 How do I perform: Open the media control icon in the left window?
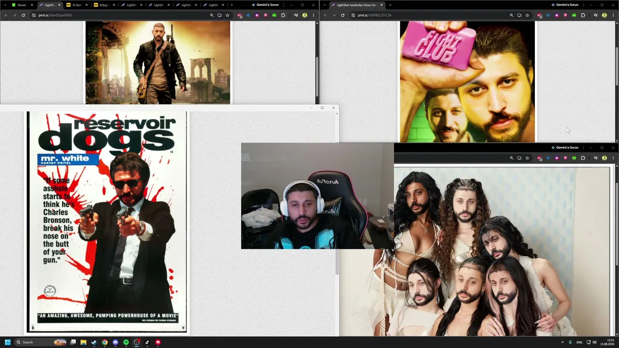pos(296,15)
